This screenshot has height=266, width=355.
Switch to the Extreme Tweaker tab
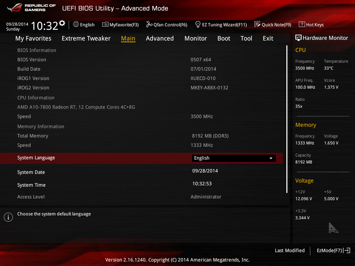point(86,38)
